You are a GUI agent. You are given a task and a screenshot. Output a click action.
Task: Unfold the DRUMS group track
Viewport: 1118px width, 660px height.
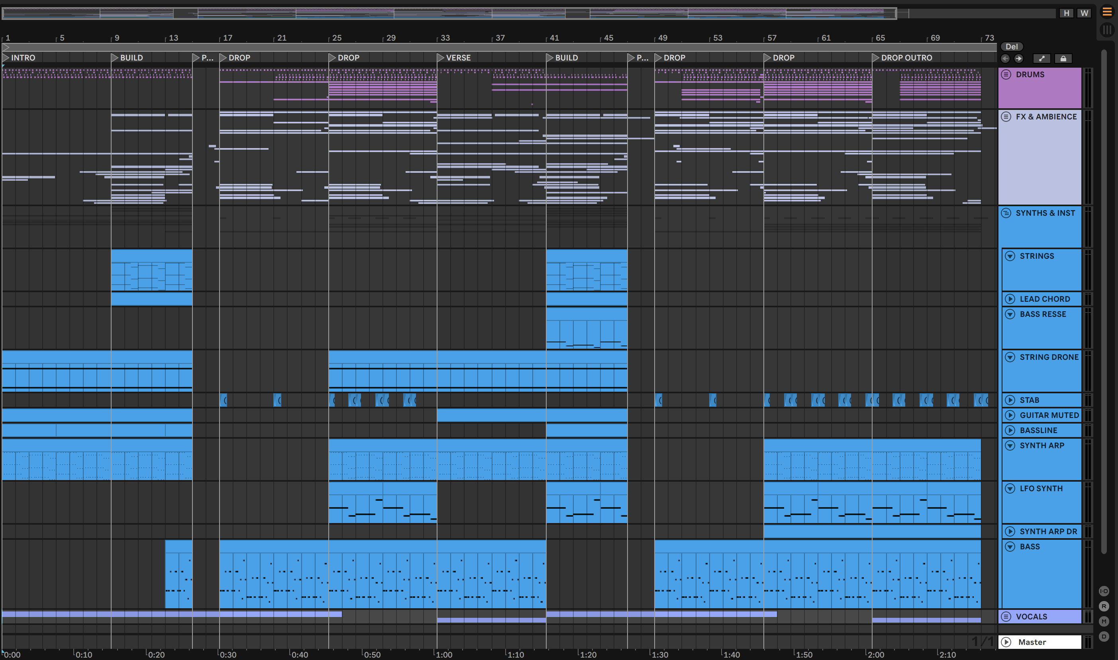tap(1006, 74)
